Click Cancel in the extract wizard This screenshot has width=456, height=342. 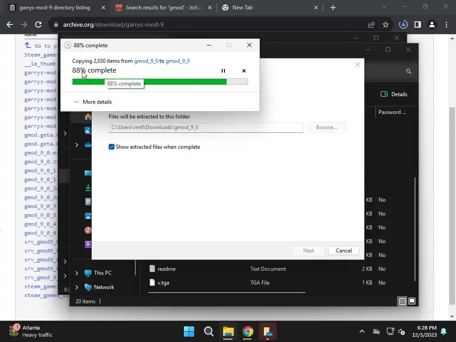[x=343, y=250]
